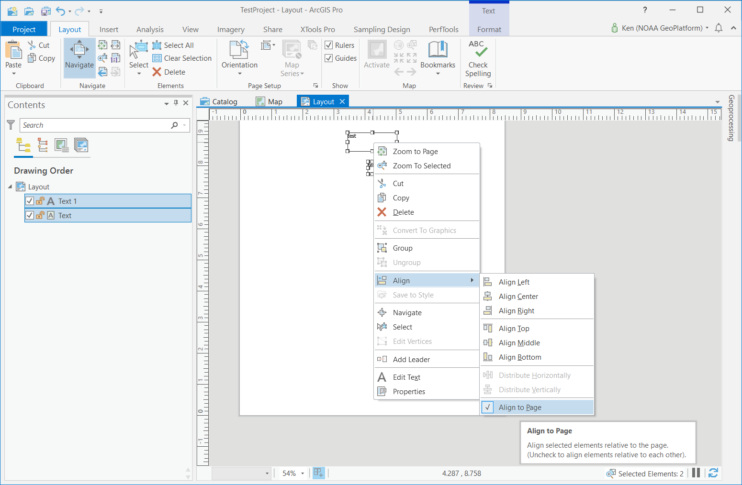This screenshot has height=485, width=742.
Task: Open the Analysis ribbon tab
Action: [150, 30]
